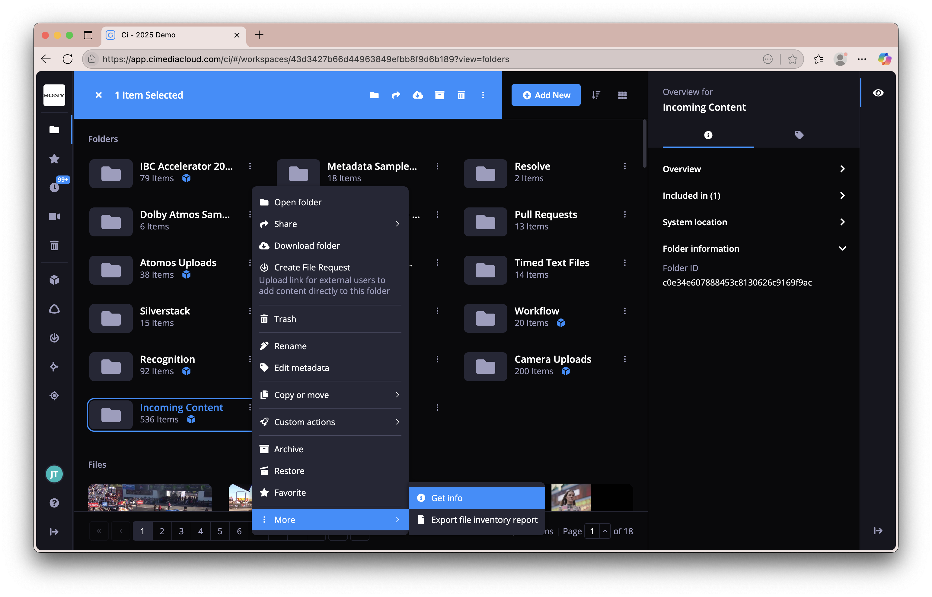
Task: Open options for IBC Accelerator folder
Action: [250, 166]
